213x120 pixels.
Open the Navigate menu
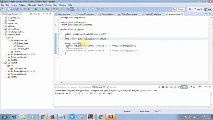(x=32, y=5)
